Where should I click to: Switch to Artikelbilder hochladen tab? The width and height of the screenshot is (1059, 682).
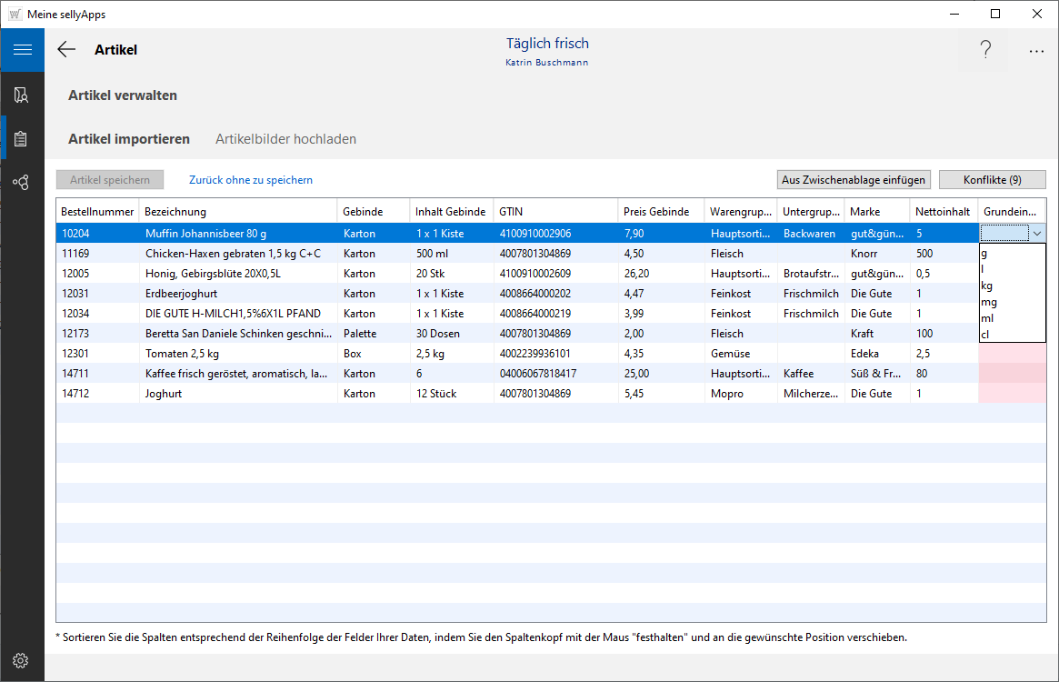[285, 139]
